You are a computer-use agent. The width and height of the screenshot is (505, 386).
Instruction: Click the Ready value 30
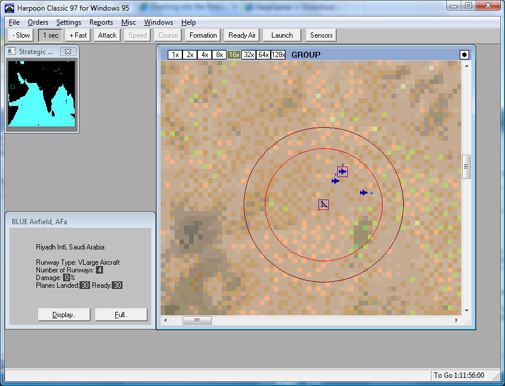(117, 285)
